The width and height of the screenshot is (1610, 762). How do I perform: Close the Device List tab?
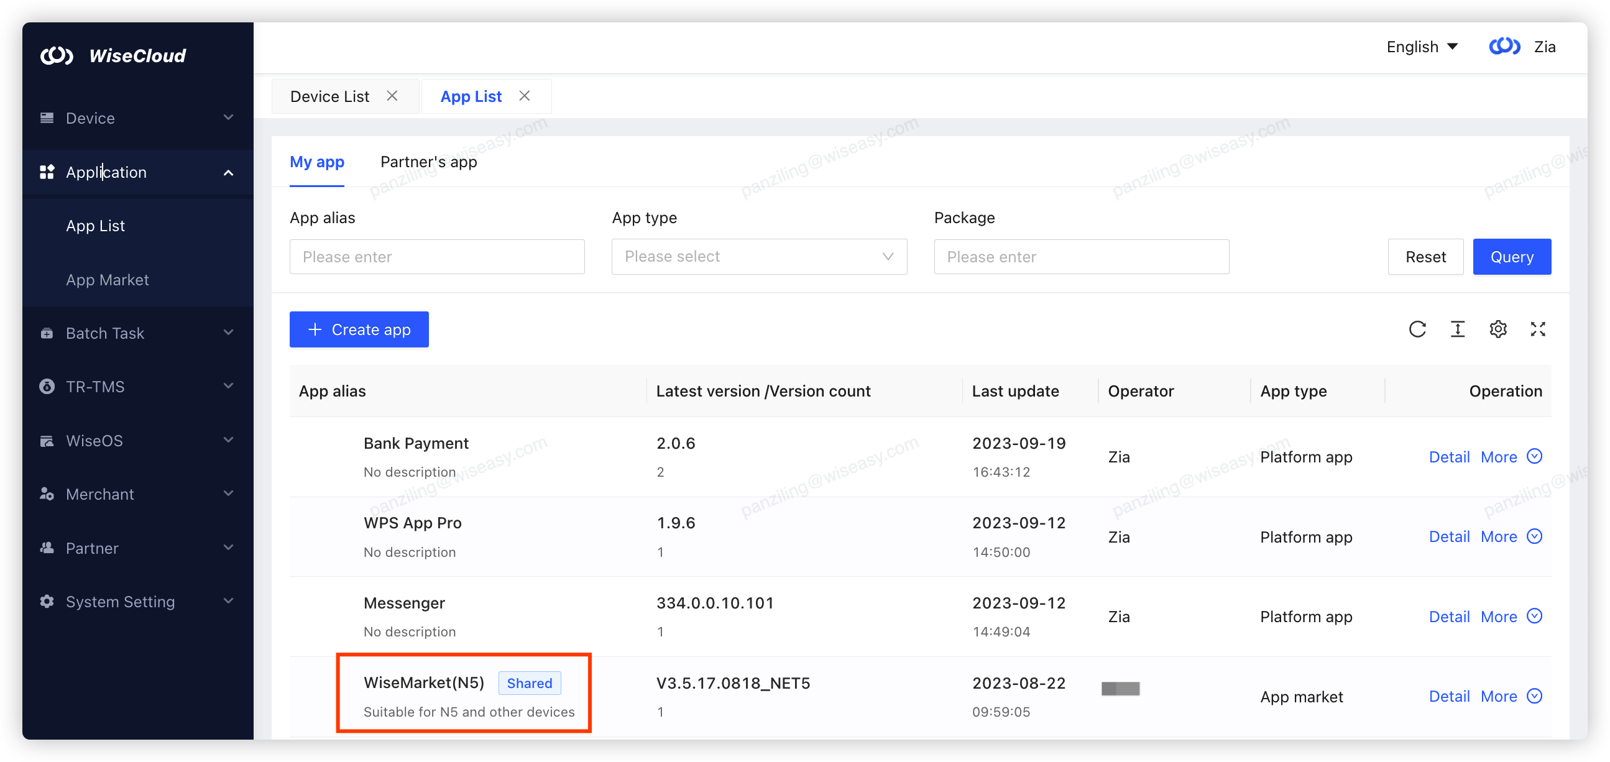pos(392,96)
